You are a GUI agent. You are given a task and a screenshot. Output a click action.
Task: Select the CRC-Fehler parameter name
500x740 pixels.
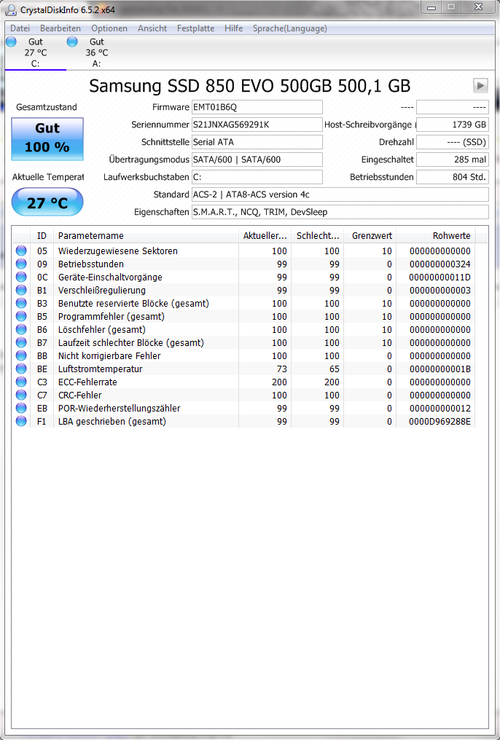[x=79, y=395]
